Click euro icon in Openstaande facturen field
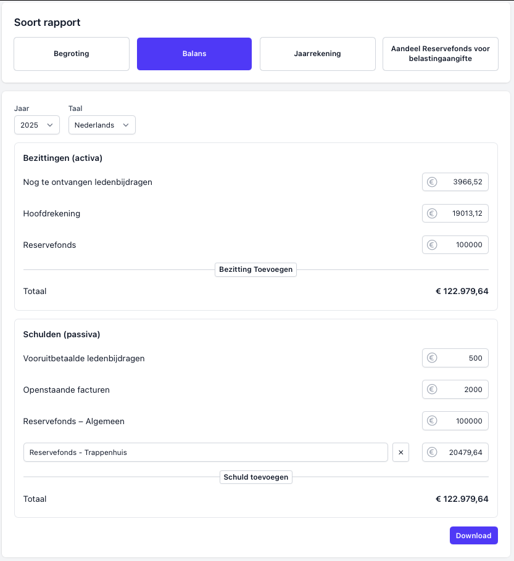Viewport: 514px width, 561px height. [x=432, y=390]
